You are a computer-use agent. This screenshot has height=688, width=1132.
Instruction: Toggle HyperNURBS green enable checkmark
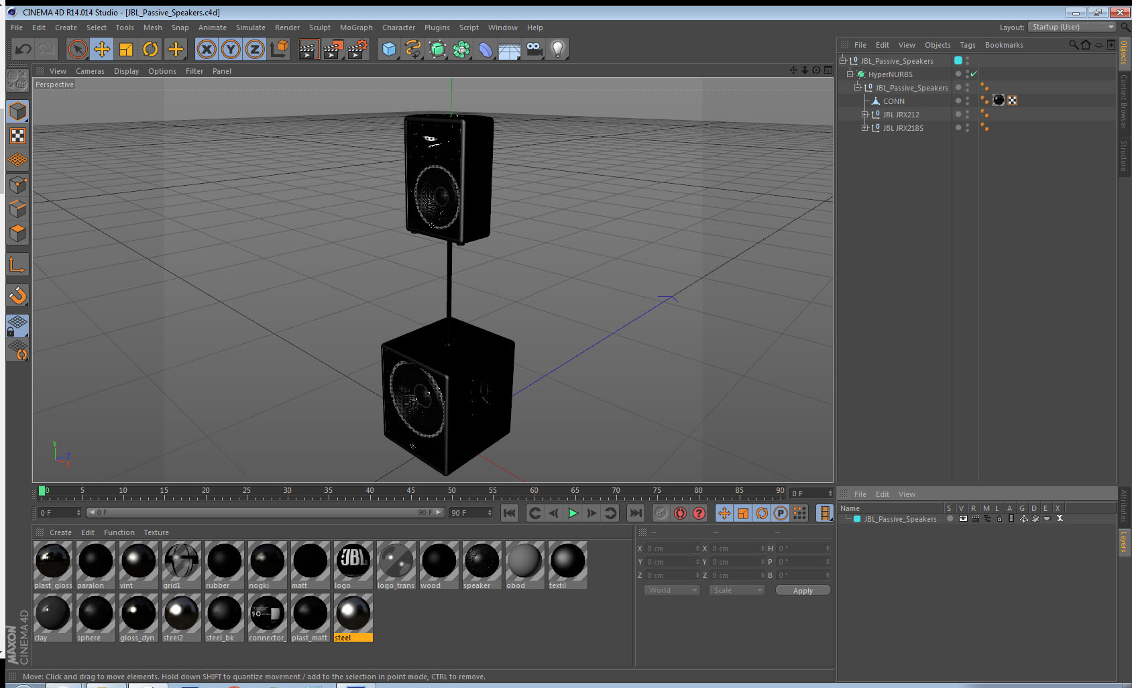click(x=974, y=74)
